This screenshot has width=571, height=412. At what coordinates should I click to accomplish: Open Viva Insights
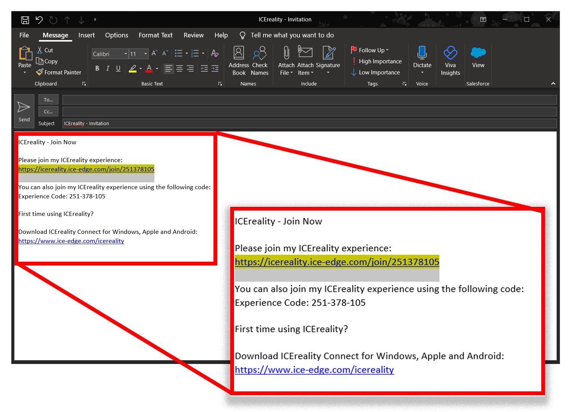[x=450, y=61]
